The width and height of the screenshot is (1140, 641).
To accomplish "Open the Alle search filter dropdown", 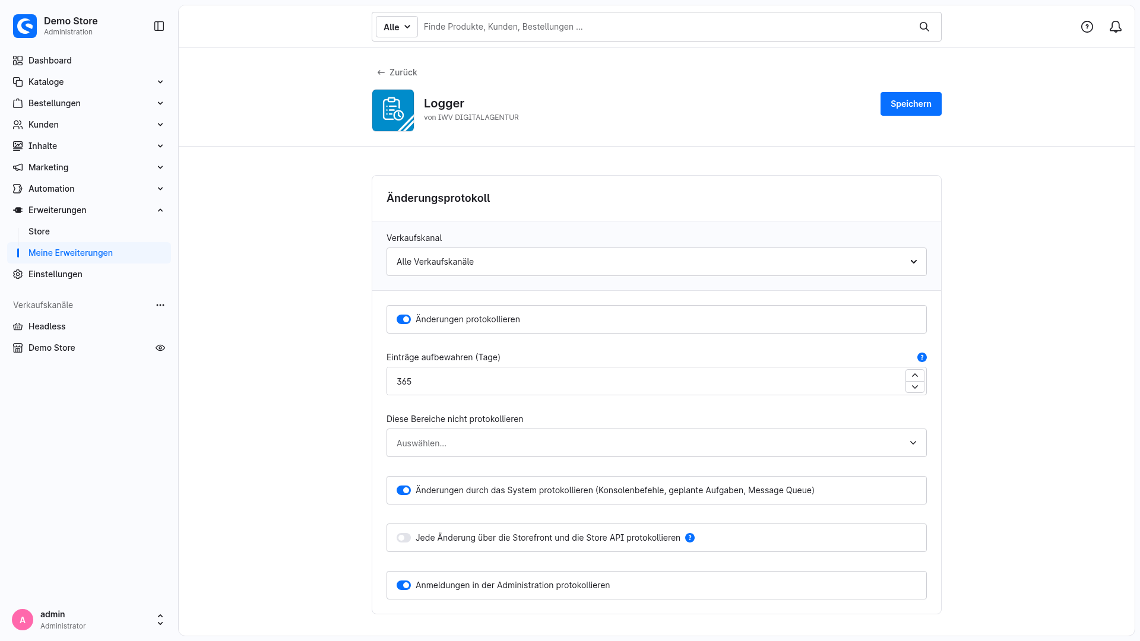I will click(x=397, y=27).
